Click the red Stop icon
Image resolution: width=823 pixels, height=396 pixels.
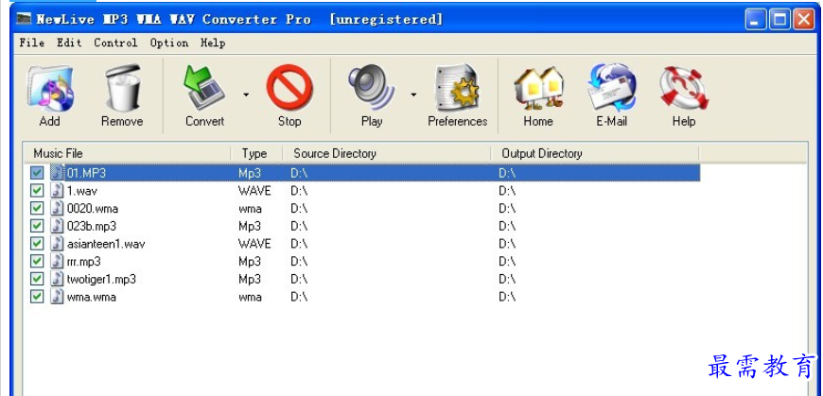point(289,87)
